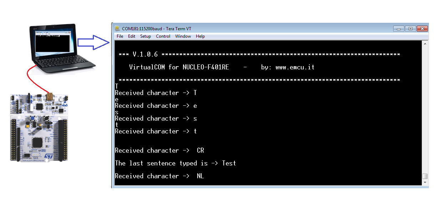Open the Edit menu

tap(132, 36)
